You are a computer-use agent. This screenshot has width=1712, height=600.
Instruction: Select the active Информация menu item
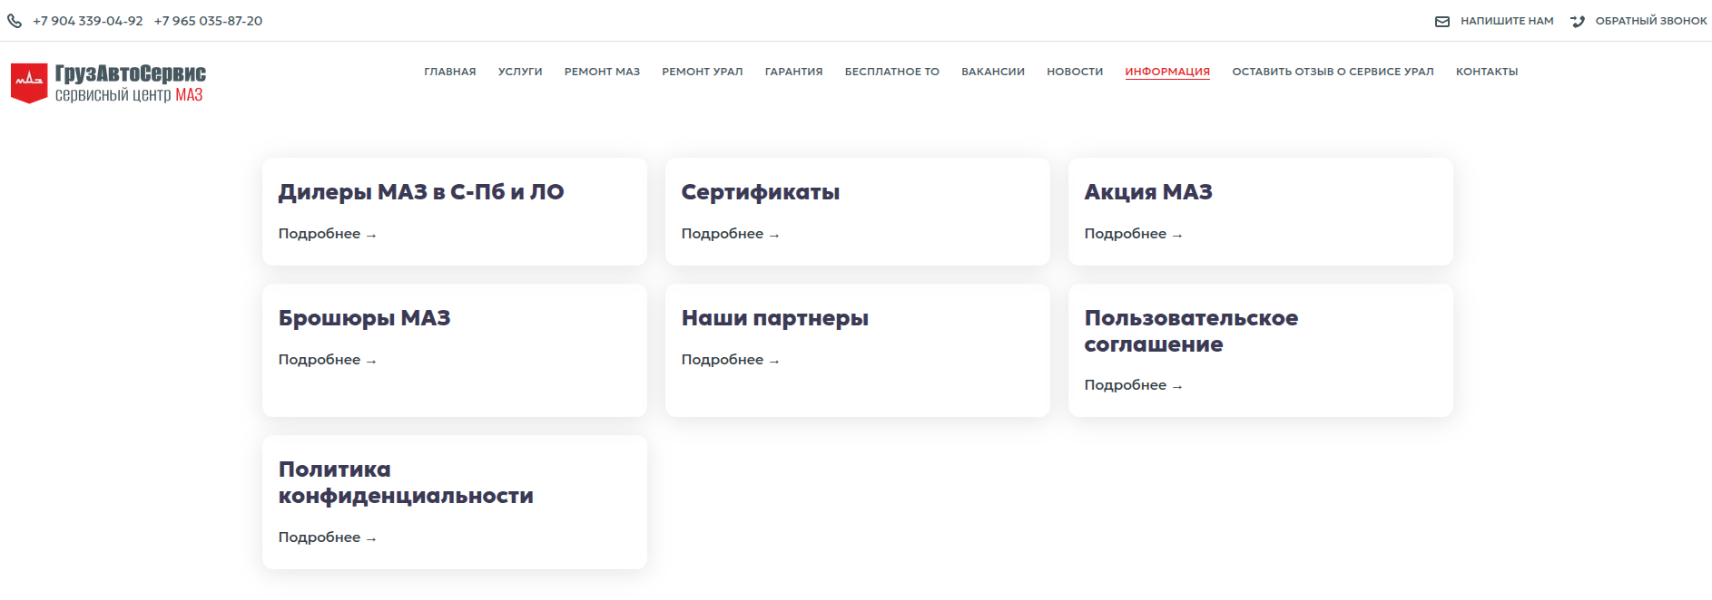(1167, 72)
